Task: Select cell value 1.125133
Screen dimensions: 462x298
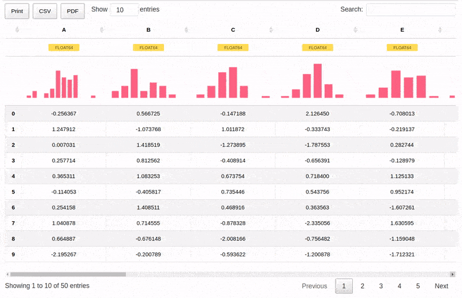Action: [x=402, y=176]
